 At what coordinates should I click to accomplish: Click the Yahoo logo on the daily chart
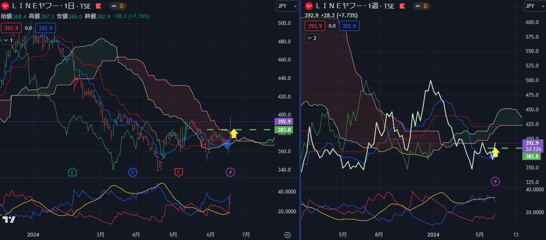(6, 6)
